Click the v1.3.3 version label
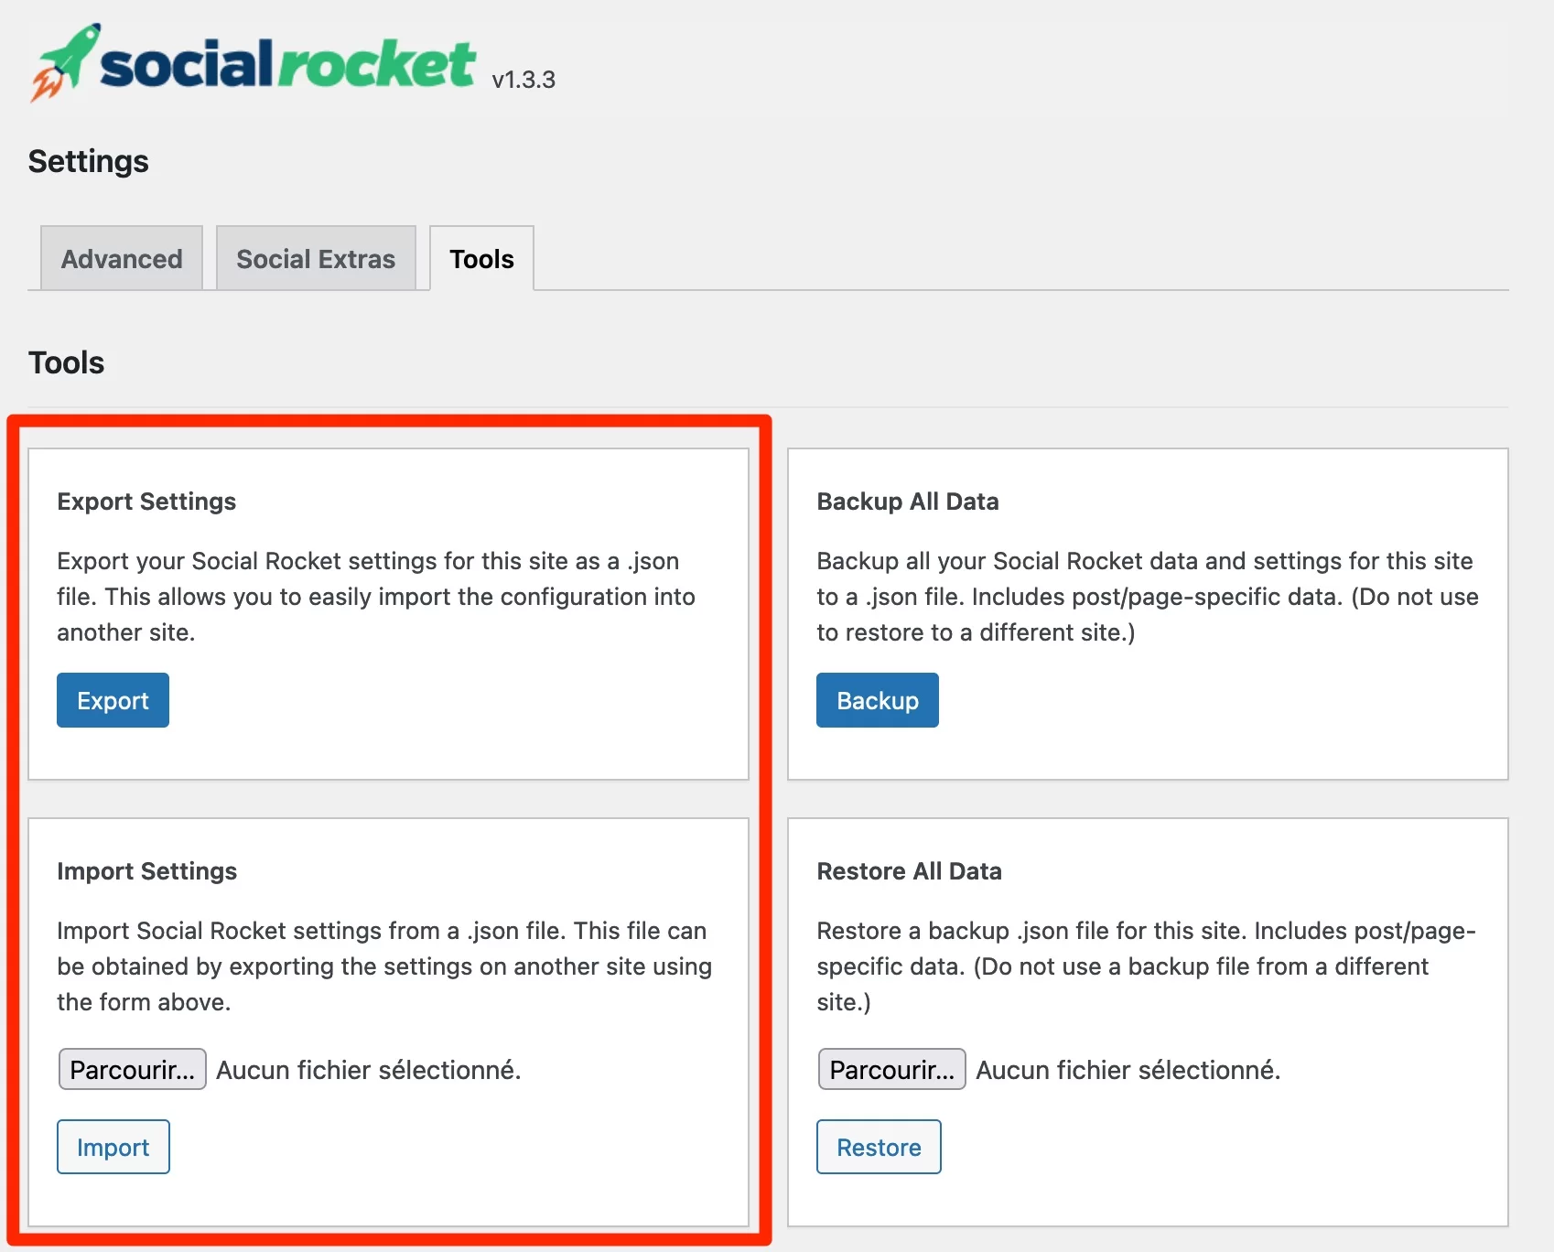Image resolution: width=1554 pixels, height=1252 pixels. [523, 80]
